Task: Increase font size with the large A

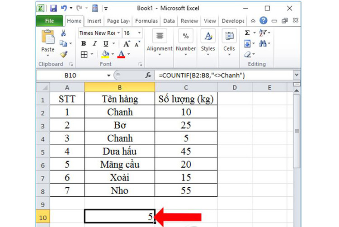Action: coord(127,44)
